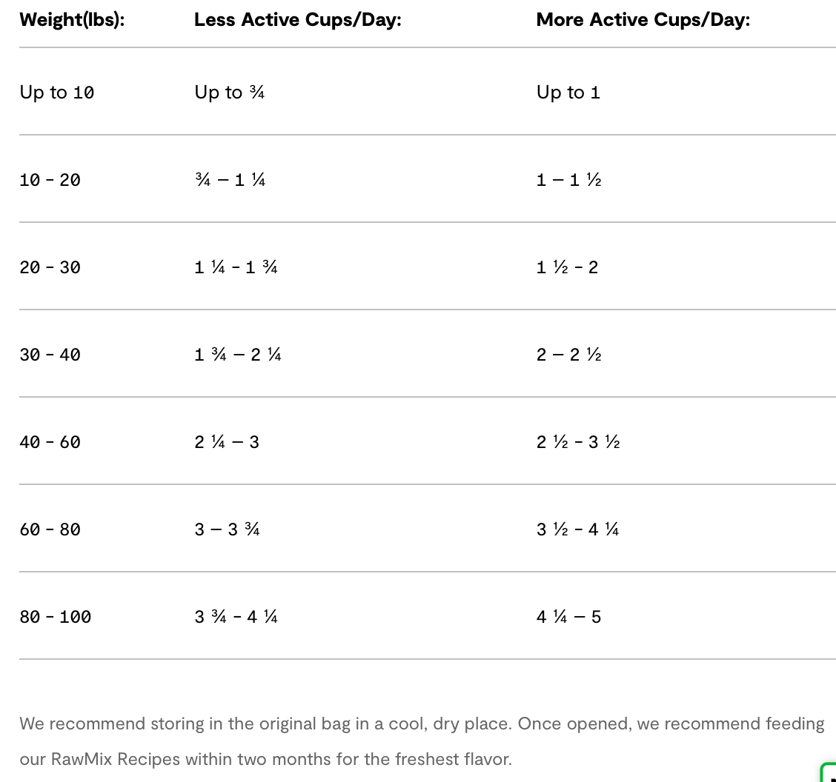Select the 20 - 30 weight row
Screen dimensions: 836x782
click(x=50, y=267)
